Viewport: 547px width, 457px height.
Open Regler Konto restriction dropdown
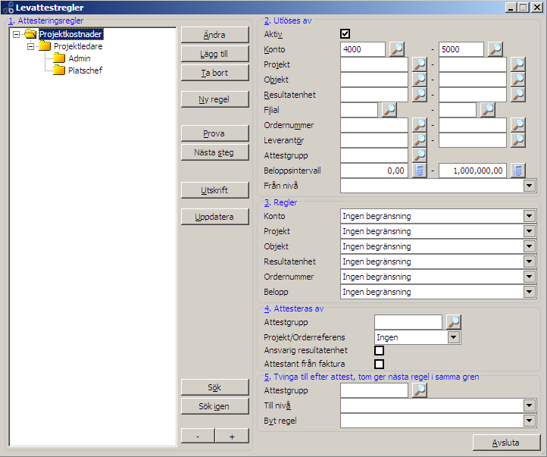click(x=530, y=216)
